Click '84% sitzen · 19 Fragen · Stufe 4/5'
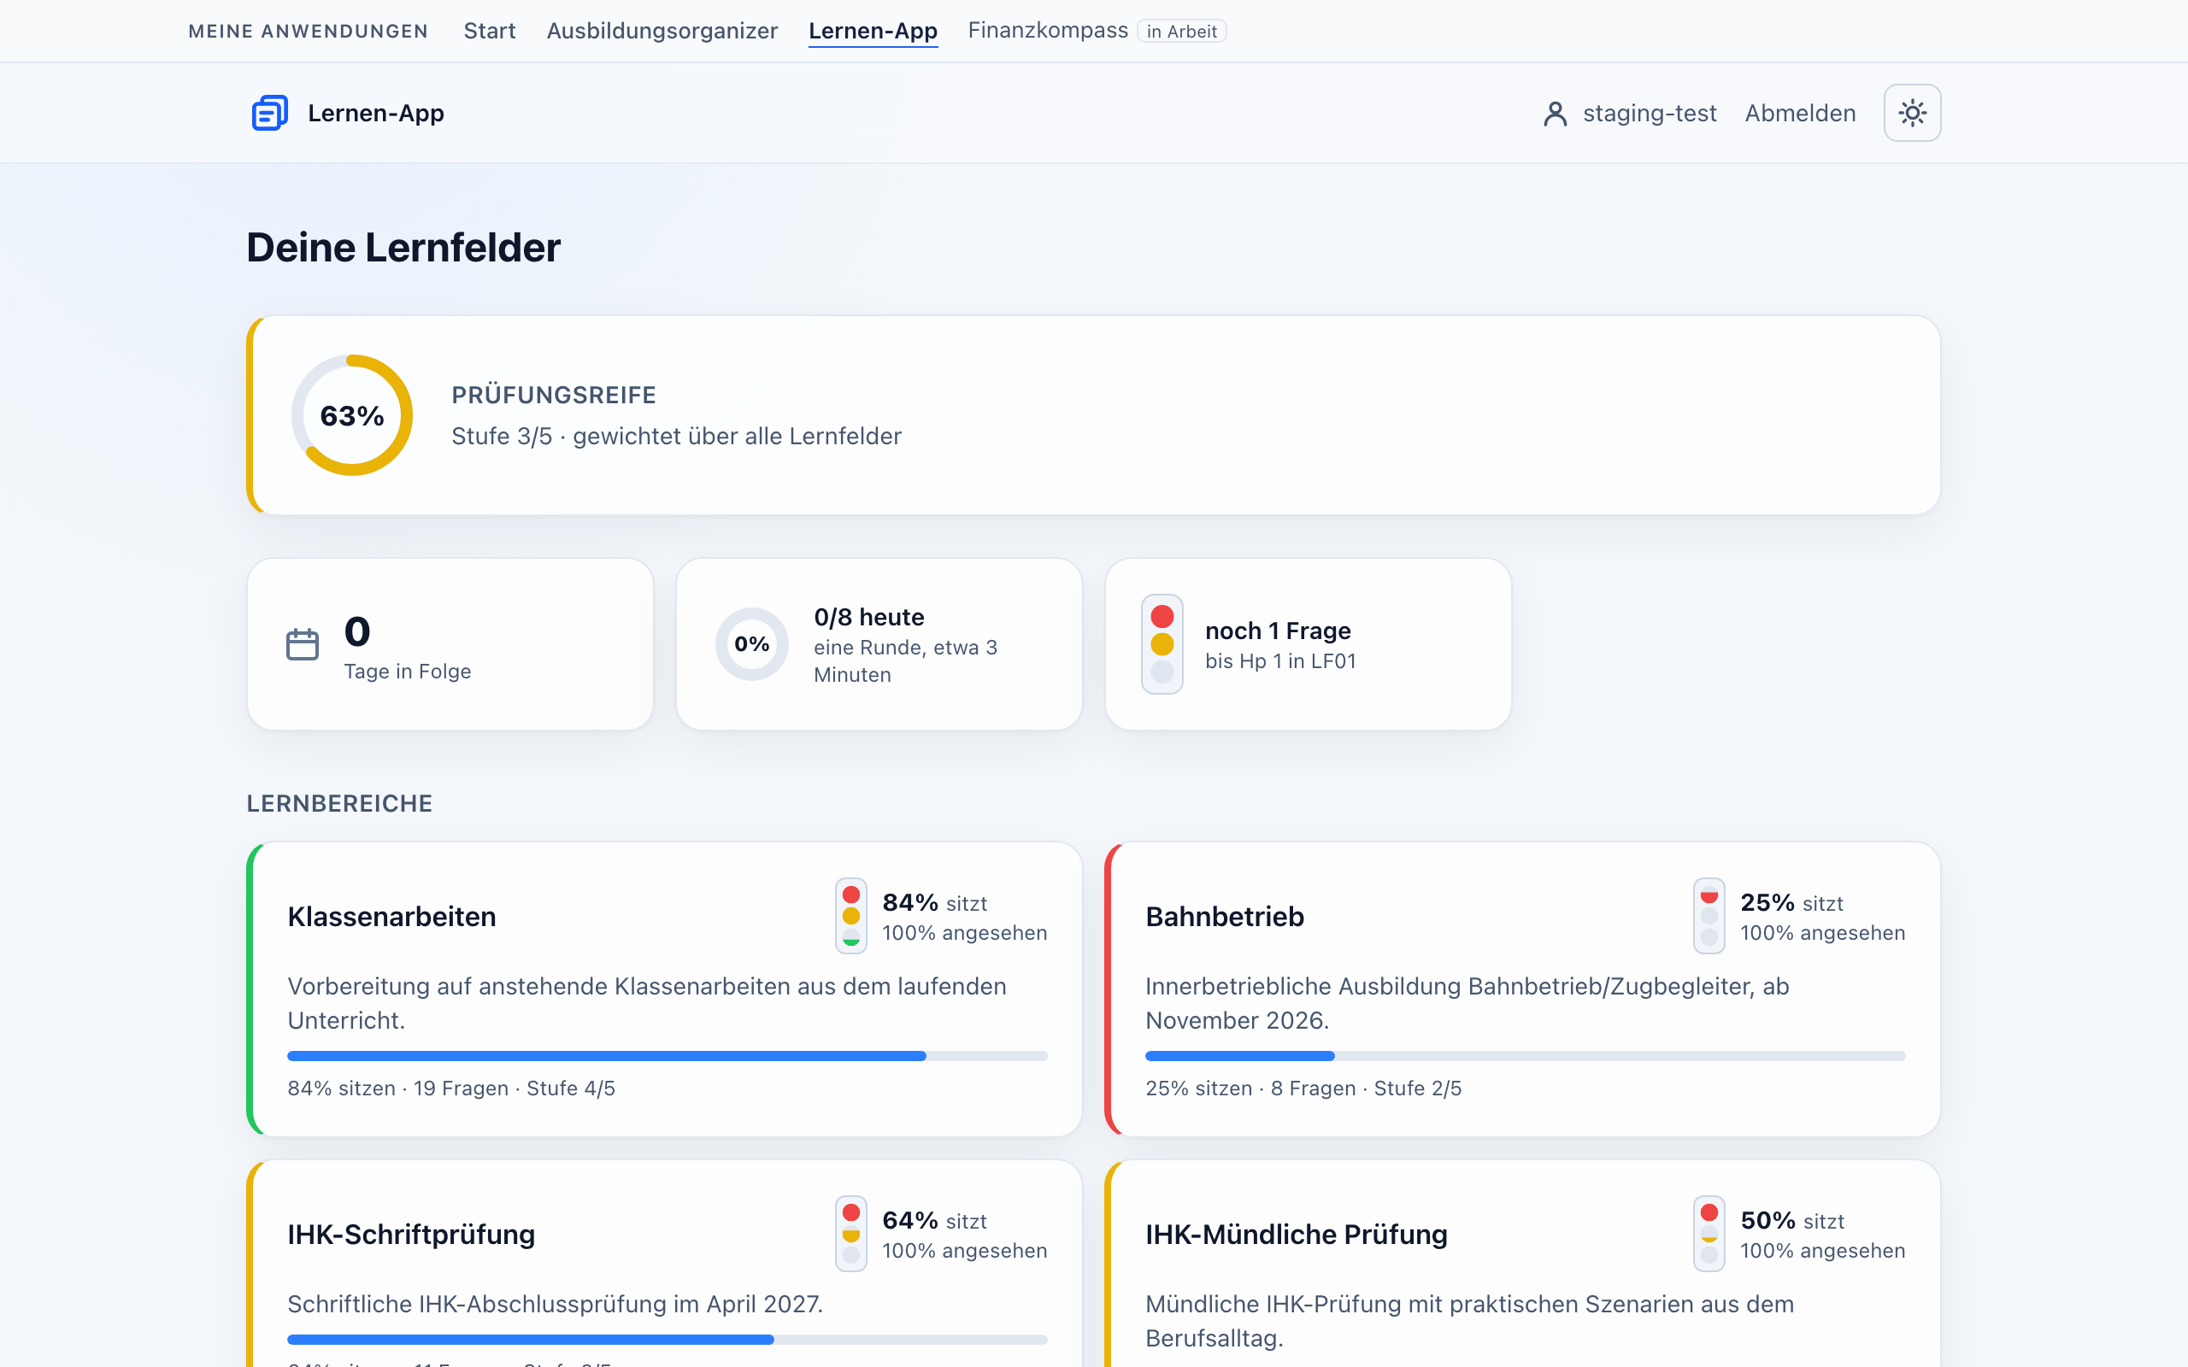Screen dimensions: 2188x1367 (x=451, y=1088)
